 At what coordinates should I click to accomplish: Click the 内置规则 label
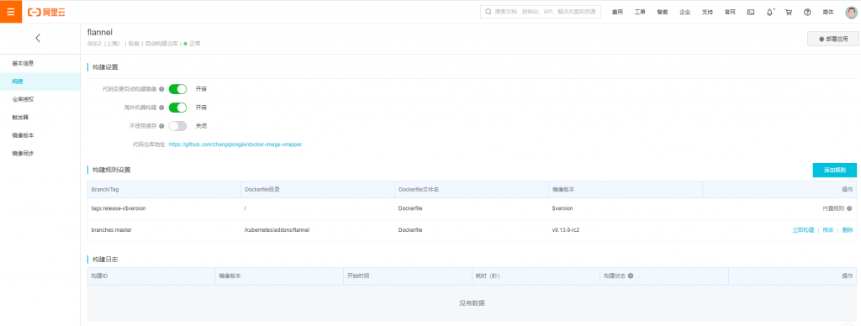coord(833,208)
